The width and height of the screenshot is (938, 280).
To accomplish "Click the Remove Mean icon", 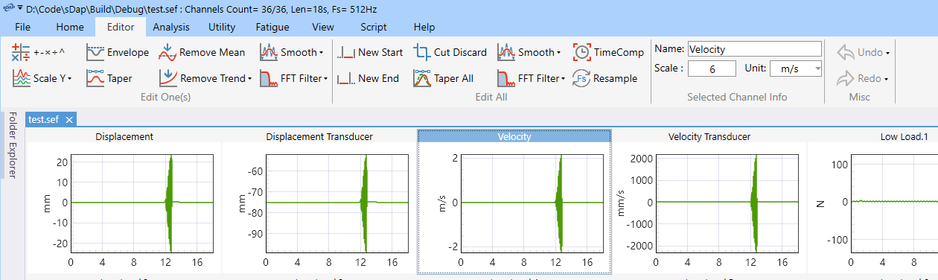I will point(167,52).
